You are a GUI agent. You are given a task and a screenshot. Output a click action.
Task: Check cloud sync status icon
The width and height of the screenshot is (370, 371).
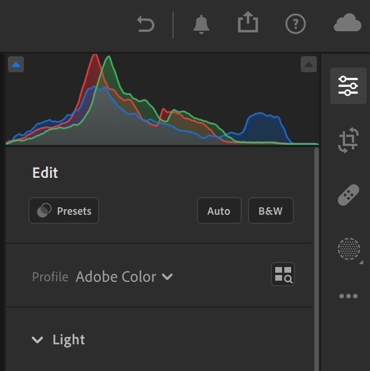(x=347, y=23)
